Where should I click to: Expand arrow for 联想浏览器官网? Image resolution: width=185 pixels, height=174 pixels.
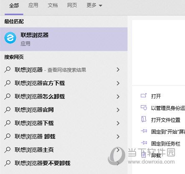(x=118, y=110)
